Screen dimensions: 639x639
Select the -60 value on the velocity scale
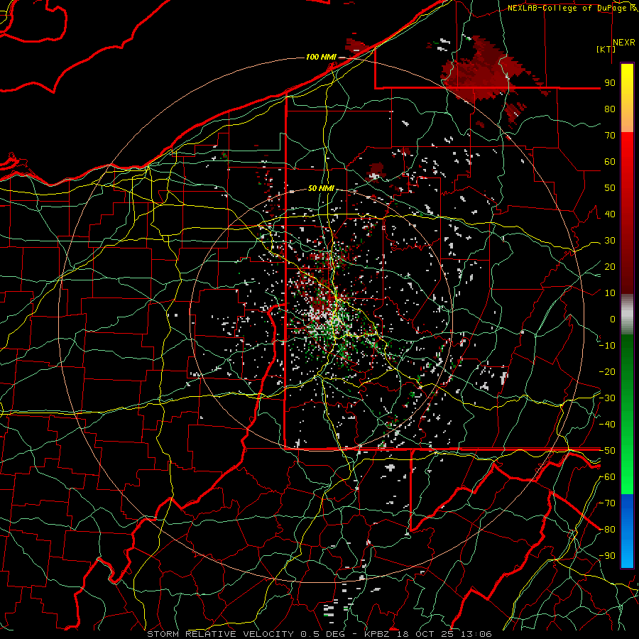pyautogui.click(x=607, y=477)
